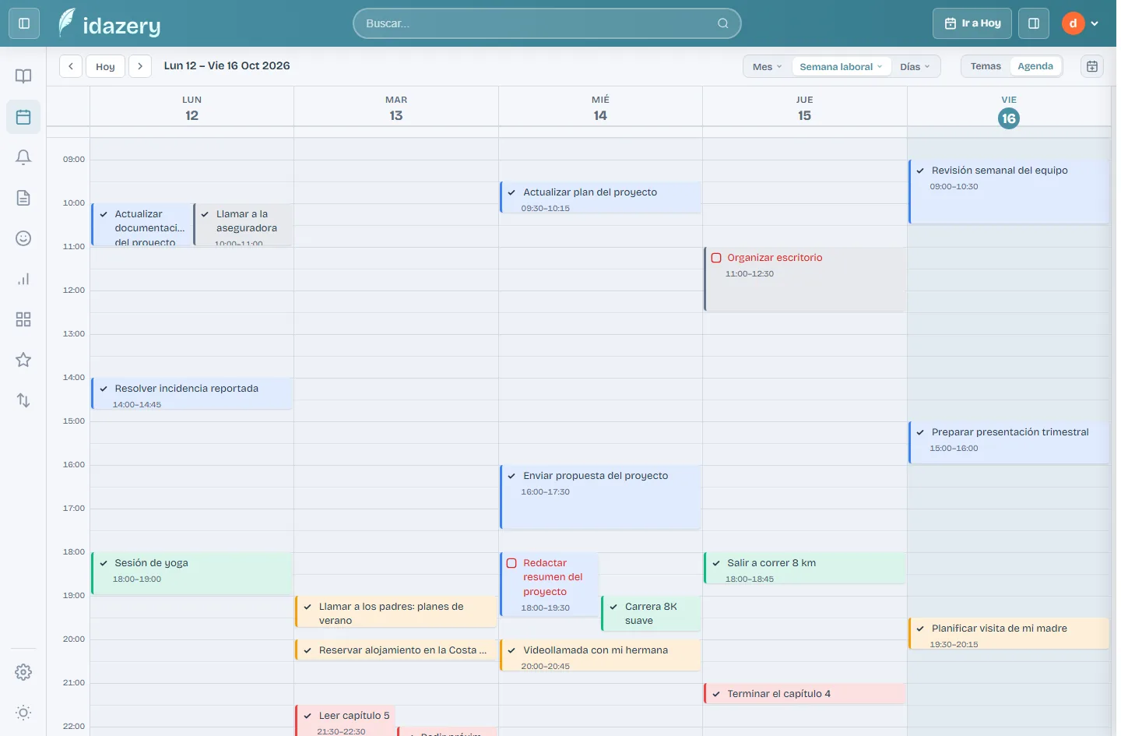
Task: Click the search magnifier icon
Action: point(723,23)
